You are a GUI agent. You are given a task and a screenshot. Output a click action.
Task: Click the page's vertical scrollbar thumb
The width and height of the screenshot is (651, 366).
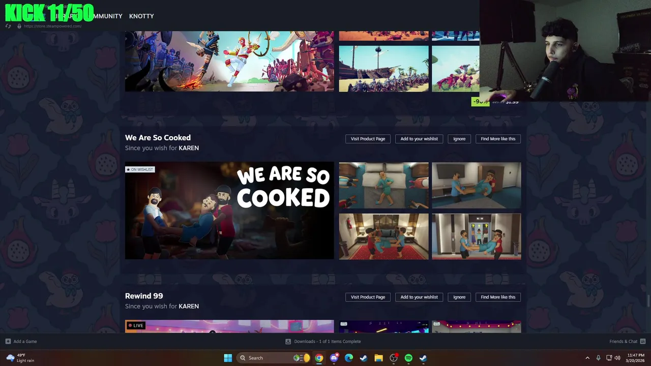pyautogui.click(x=648, y=301)
